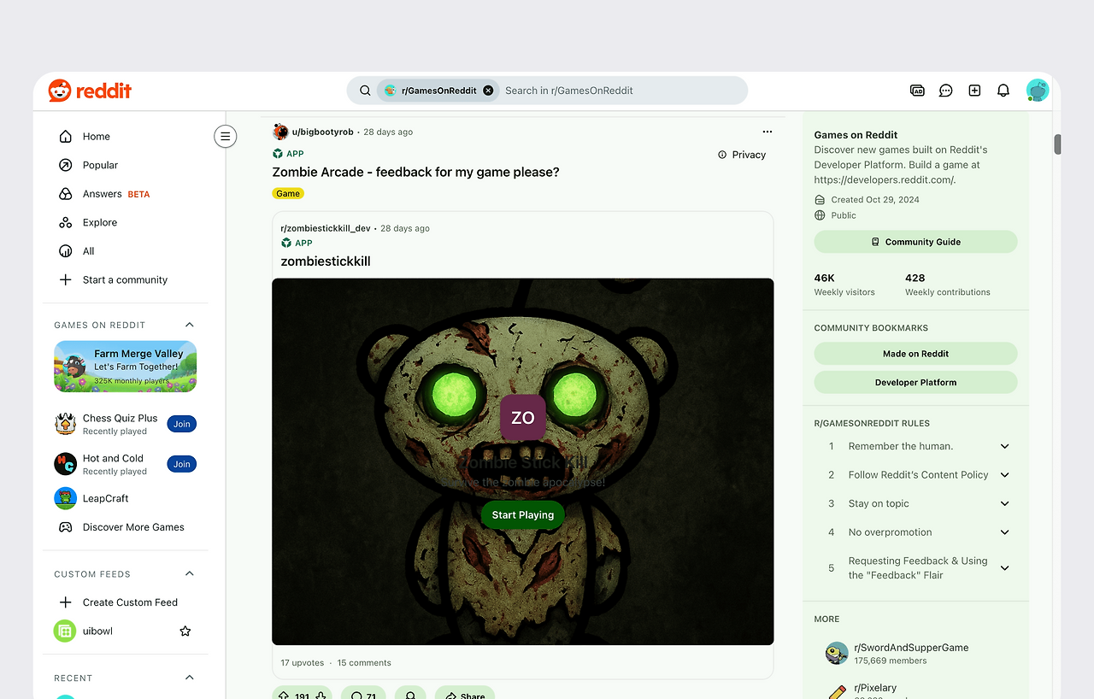The height and width of the screenshot is (699, 1094).
Task: Collapse the Games on Reddit section
Action: click(x=190, y=325)
